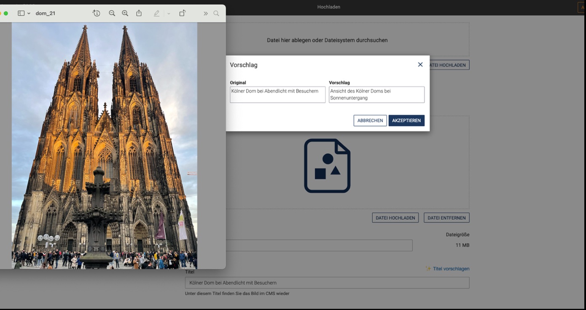Close the Vorschlag dialog with X

coord(420,64)
